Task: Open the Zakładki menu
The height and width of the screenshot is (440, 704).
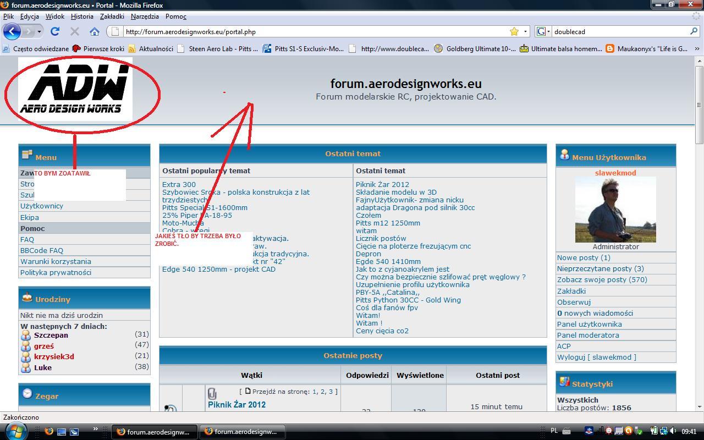Action: click(x=112, y=16)
